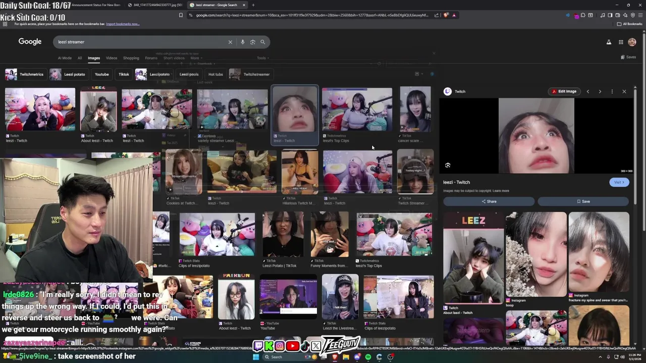This screenshot has height=363, width=646.
Task: Click the Brave Rewards triangle icon
Action: point(454,15)
